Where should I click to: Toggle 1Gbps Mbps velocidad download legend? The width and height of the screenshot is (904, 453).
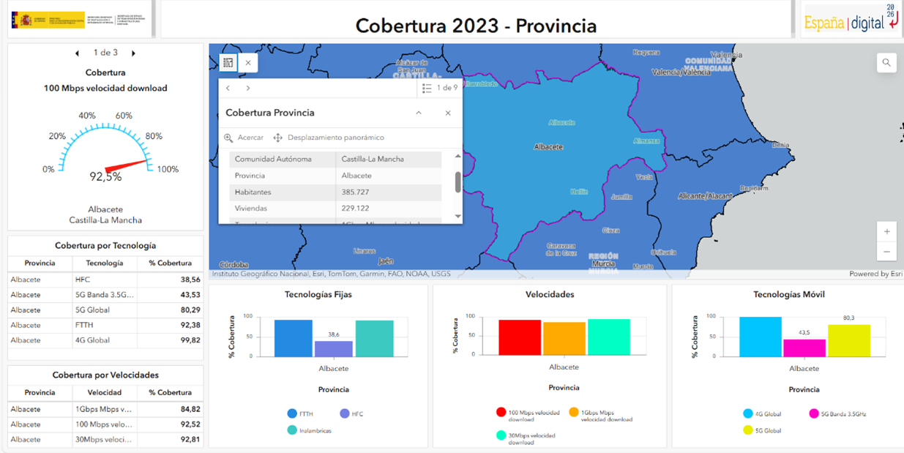601,415
